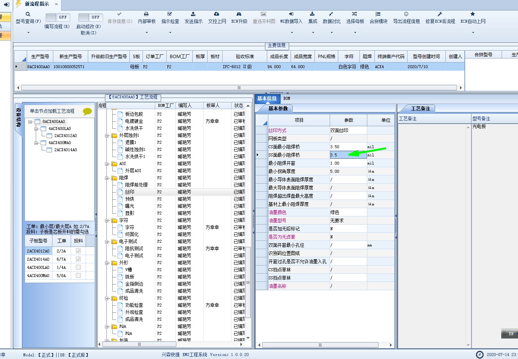Viewport: 518px width, 359px height.
Task: Open the 型号查询 dropdown arrow
Action: [28, 33]
